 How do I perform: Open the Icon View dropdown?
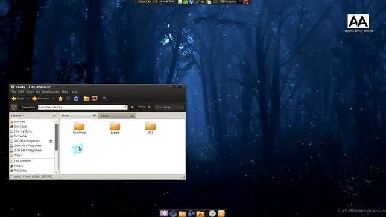(x=169, y=107)
